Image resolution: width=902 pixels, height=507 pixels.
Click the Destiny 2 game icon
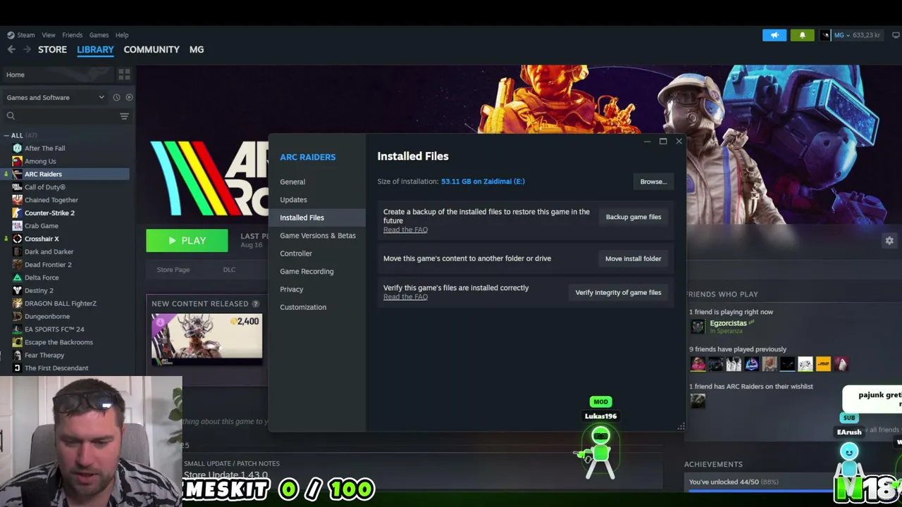pos(18,290)
